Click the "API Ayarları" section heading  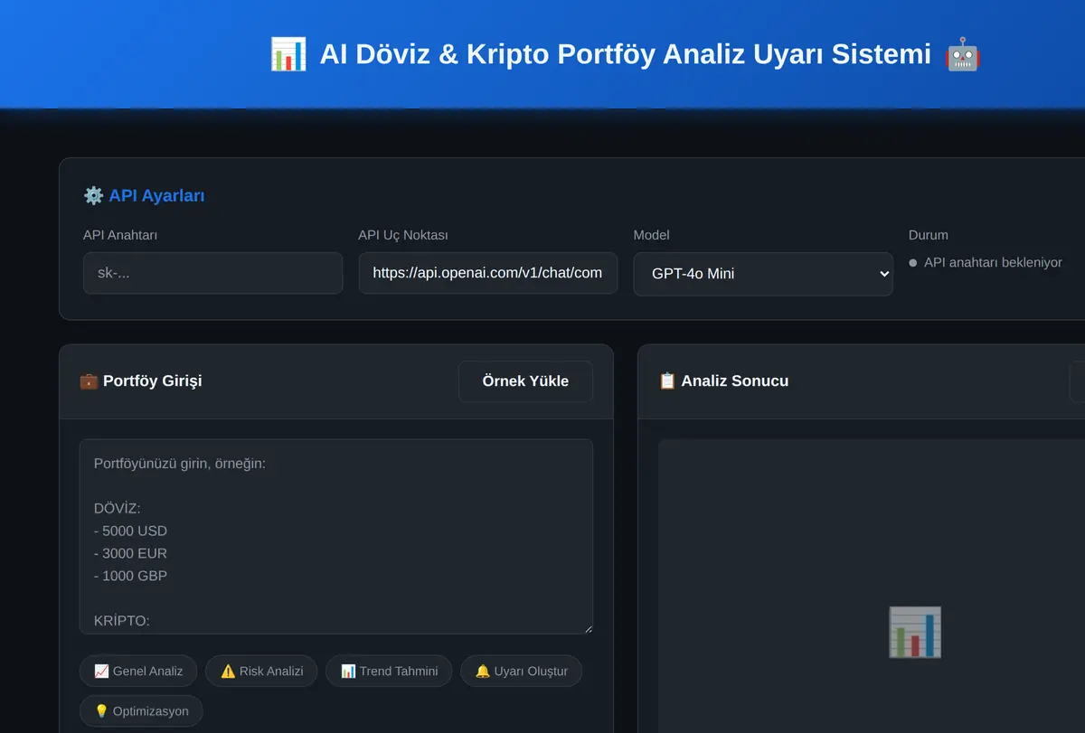156,195
